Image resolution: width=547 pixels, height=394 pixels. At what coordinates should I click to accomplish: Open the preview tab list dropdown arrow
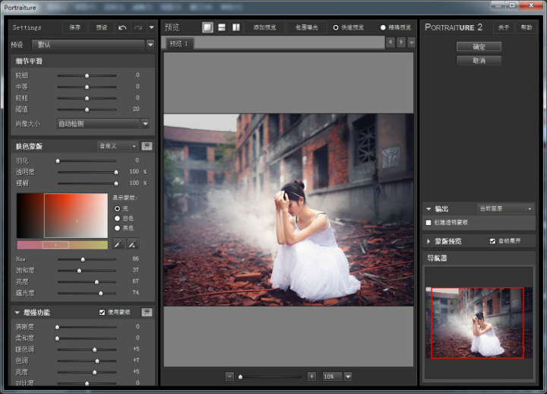(412, 43)
